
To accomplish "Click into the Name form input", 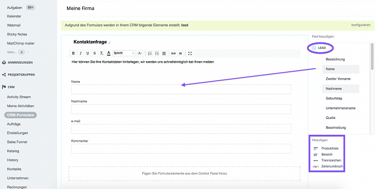I will pyautogui.click(x=181, y=89).
